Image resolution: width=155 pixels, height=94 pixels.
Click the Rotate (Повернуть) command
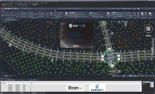[x=31, y=13]
